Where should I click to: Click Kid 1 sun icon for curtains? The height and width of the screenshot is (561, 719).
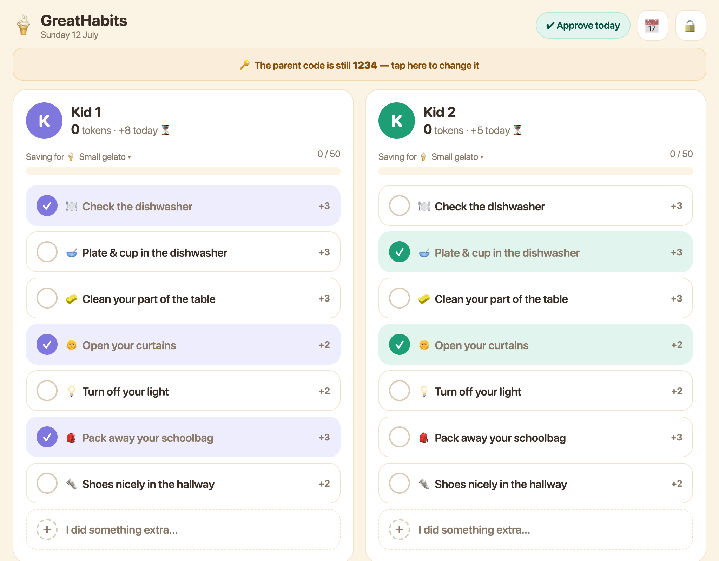pos(72,345)
